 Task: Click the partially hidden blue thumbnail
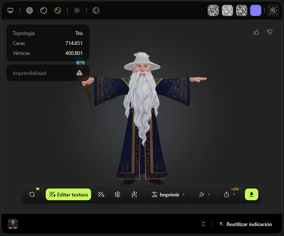tap(80, 63)
